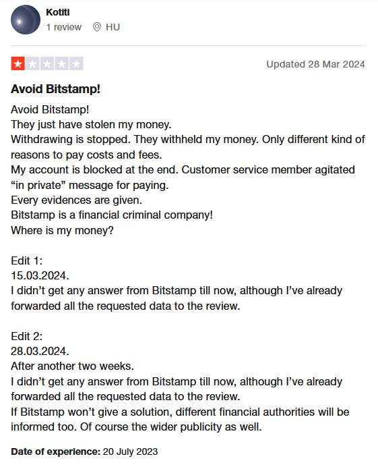Select the "Edit 2:" heading text
Viewport: 378px width, 467px height.
pos(27,336)
